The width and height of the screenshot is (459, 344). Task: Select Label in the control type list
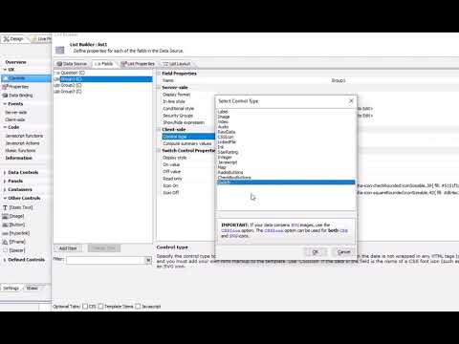tap(223, 112)
